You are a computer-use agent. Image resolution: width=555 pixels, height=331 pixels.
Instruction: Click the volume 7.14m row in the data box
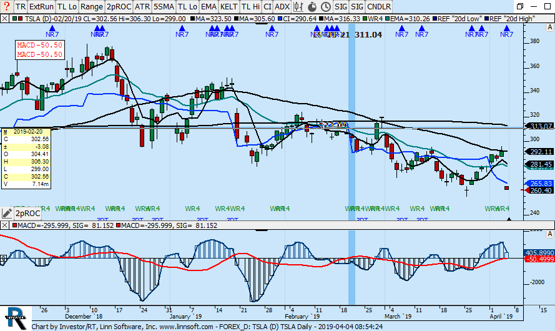tap(26, 184)
